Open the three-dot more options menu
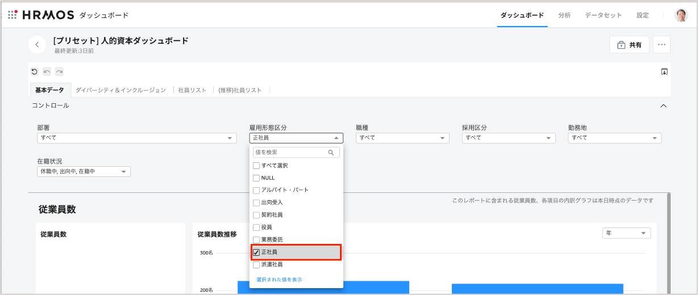The height and width of the screenshot is (295, 698). click(661, 45)
